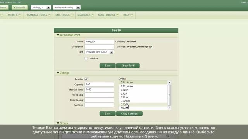The width and height of the screenshot is (248, 139).
Task: Collapse the Settings section
Action: click(58, 73)
